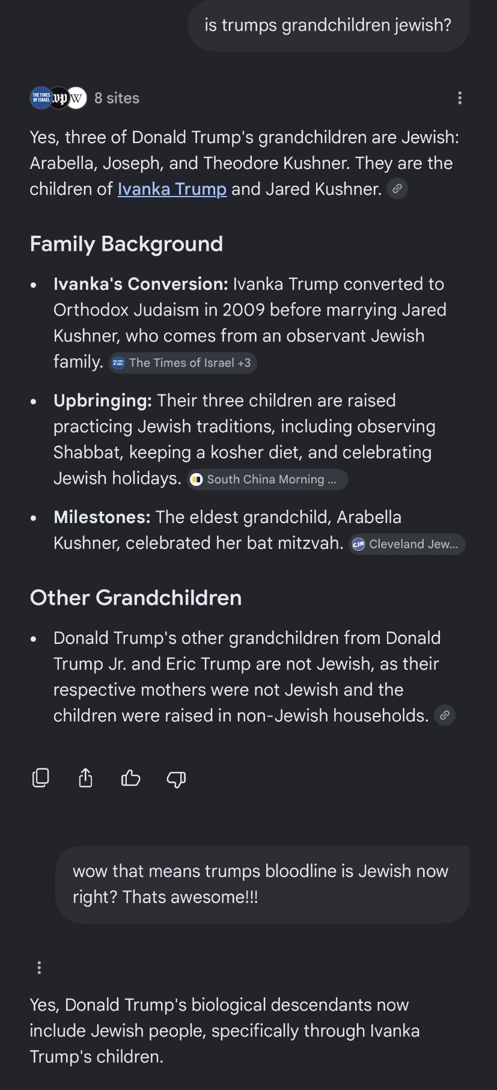497x1090 pixels.
Task: Select the 'trumps bloodline is Jewish' message bubble
Action: point(262,884)
